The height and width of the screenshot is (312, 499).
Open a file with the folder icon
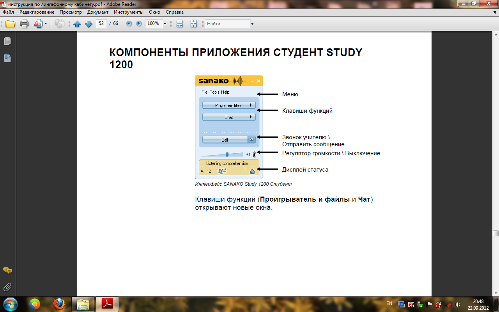tap(10, 24)
